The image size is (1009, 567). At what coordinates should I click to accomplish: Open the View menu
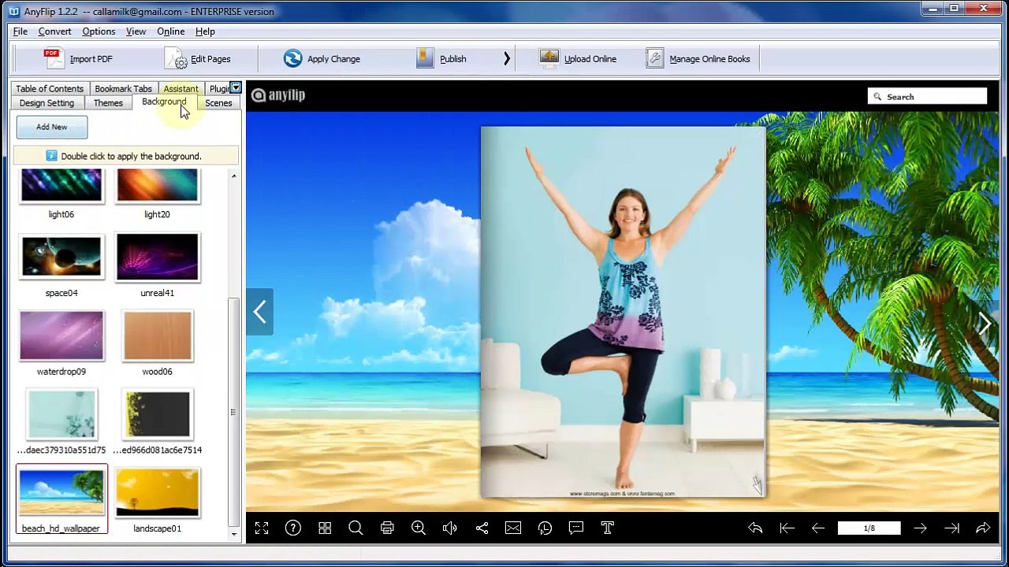[x=136, y=31]
